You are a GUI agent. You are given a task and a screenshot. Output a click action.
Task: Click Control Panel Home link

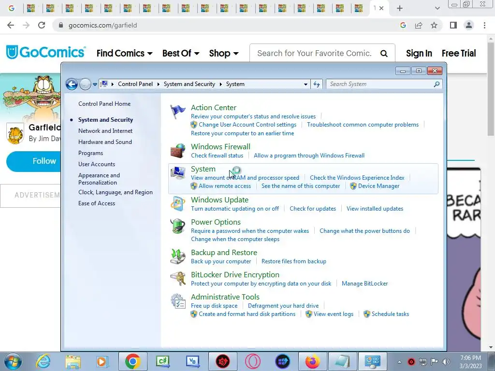(104, 104)
